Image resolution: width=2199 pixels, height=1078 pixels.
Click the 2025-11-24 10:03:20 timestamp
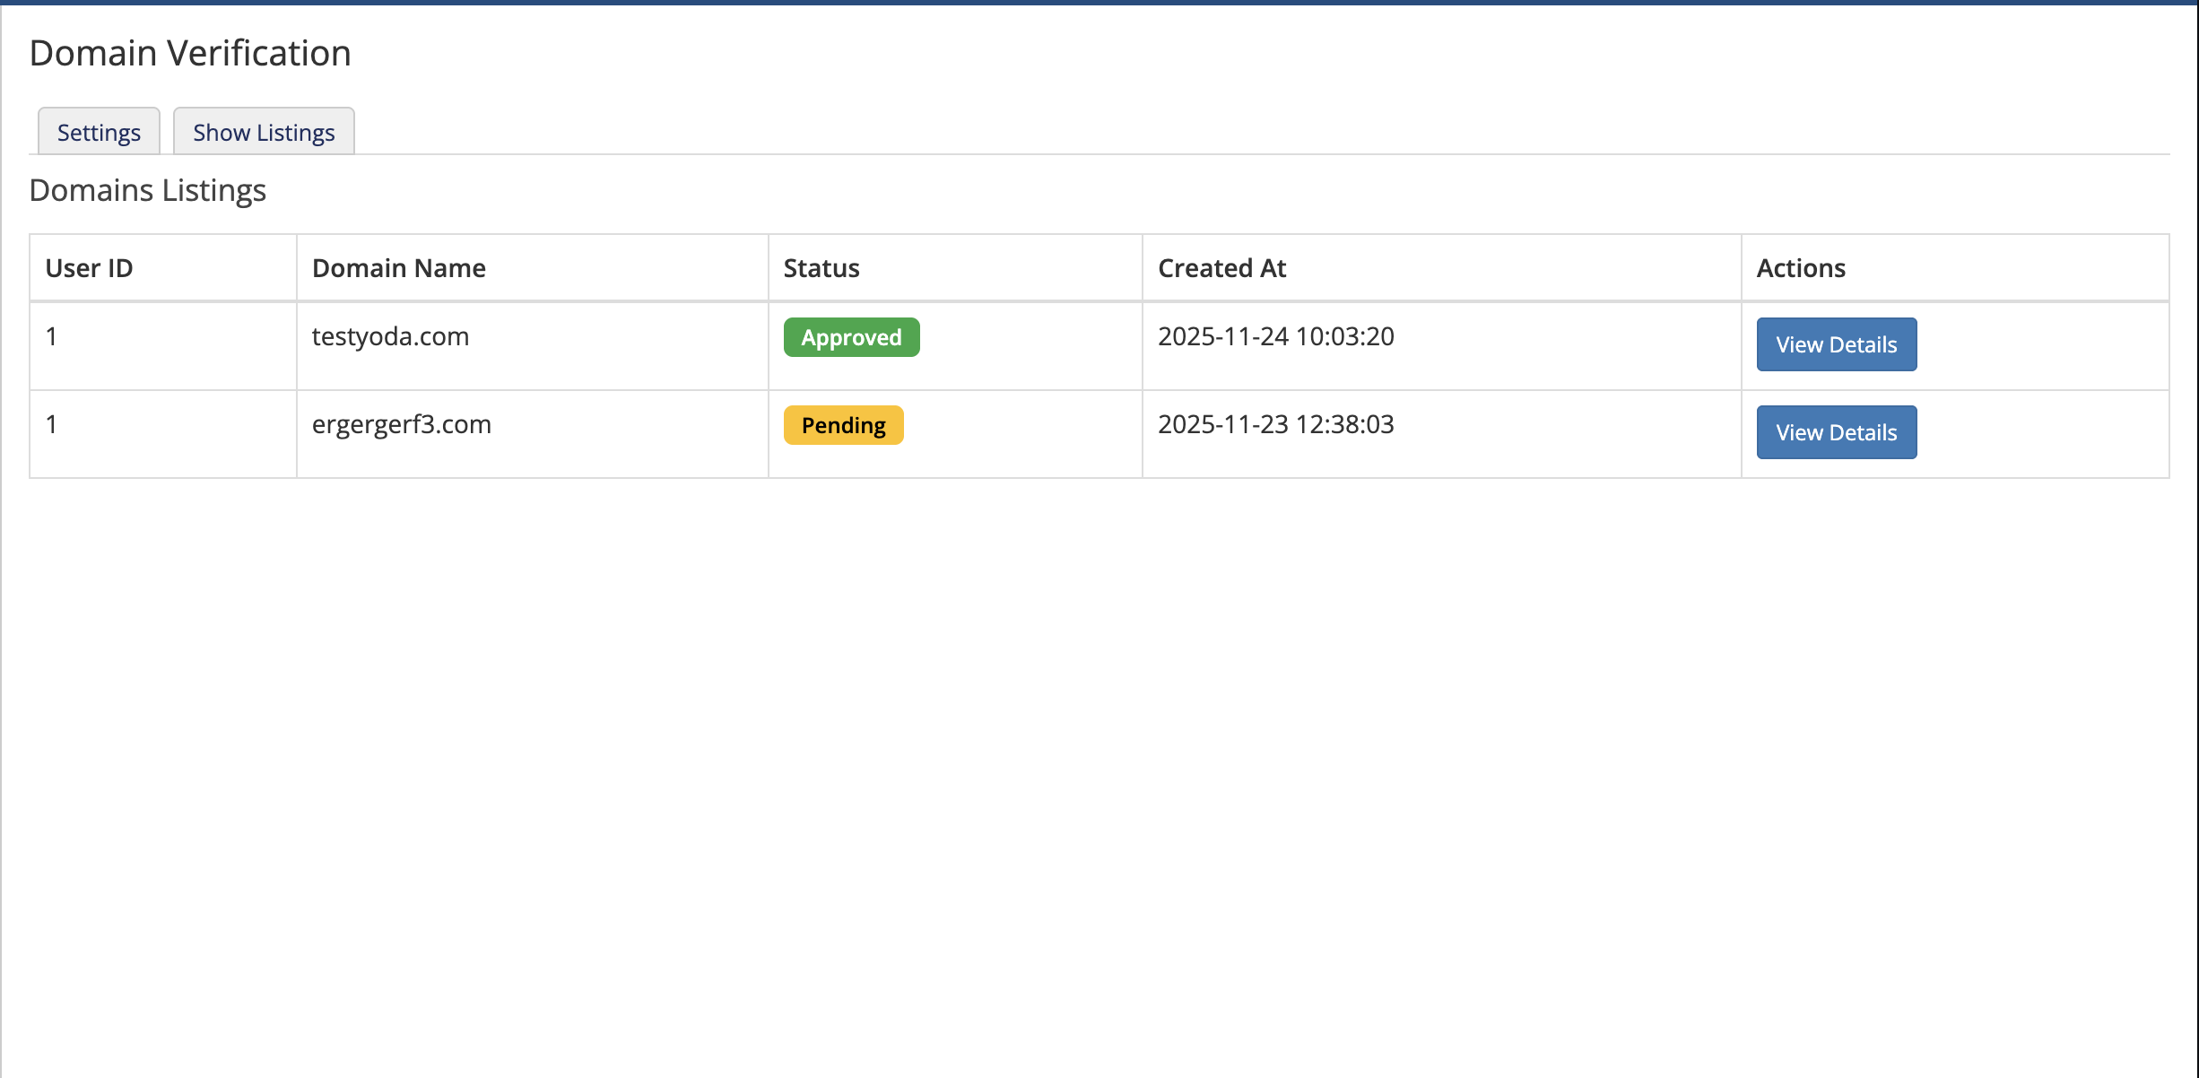pos(1275,336)
